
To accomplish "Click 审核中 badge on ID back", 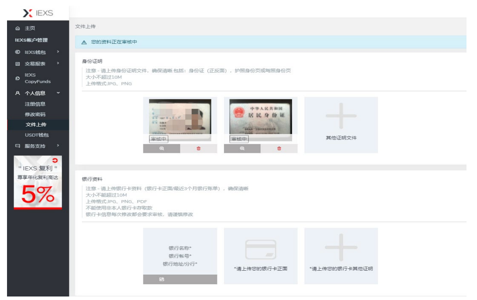I will click(239, 139).
